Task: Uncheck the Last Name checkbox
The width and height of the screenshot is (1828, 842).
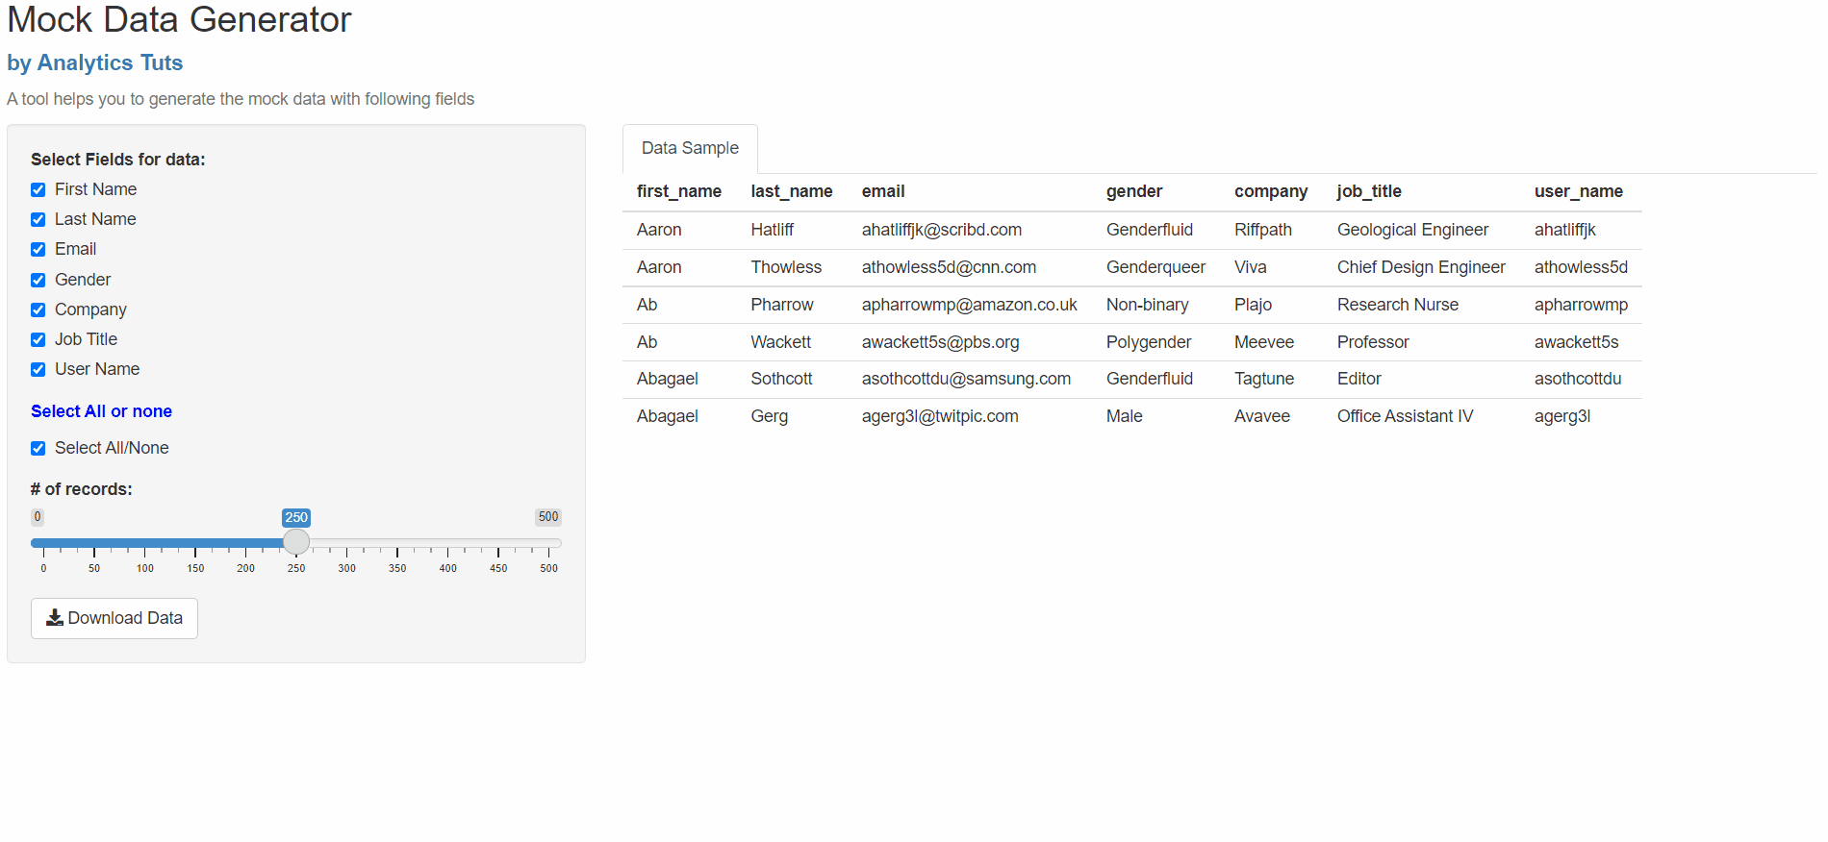Action: 38,219
